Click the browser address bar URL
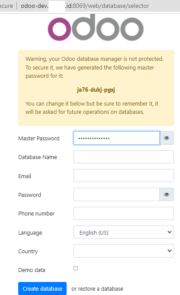 click(x=85, y=6)
